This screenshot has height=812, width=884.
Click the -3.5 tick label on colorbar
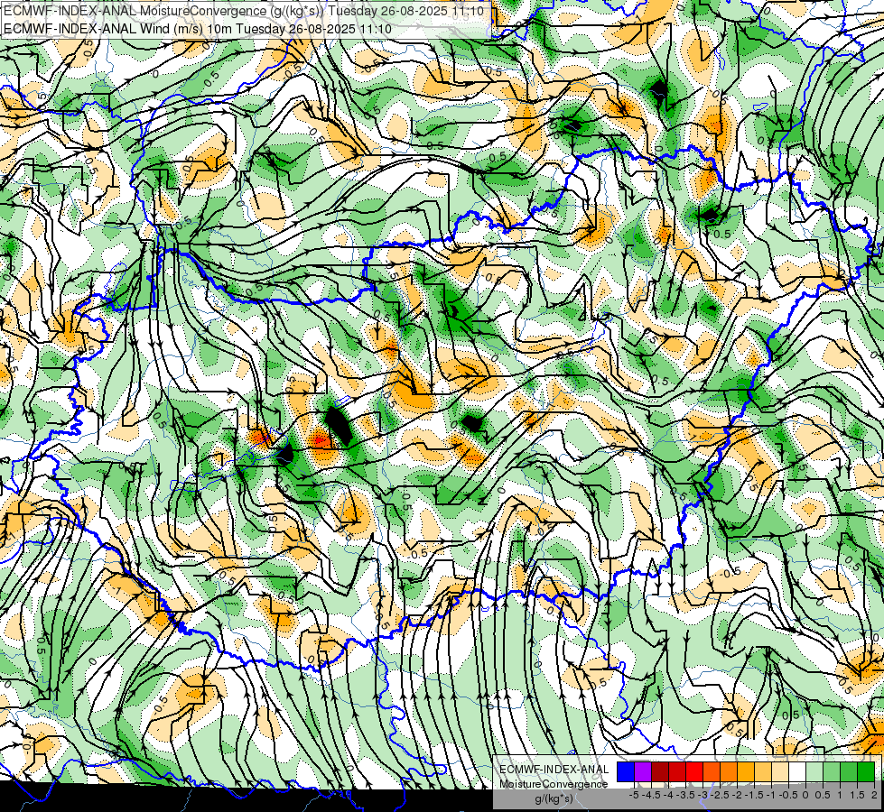point(685,795)
